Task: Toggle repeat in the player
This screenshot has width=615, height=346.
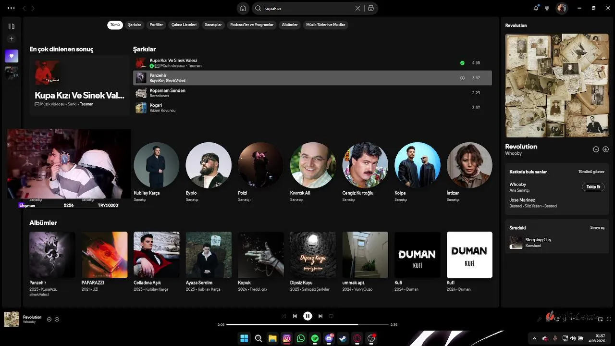Action: tap(331, 316)
